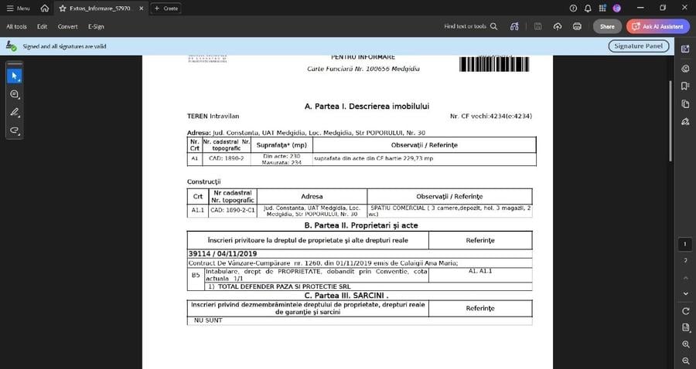Save the file with disk icon

point(537,26)
